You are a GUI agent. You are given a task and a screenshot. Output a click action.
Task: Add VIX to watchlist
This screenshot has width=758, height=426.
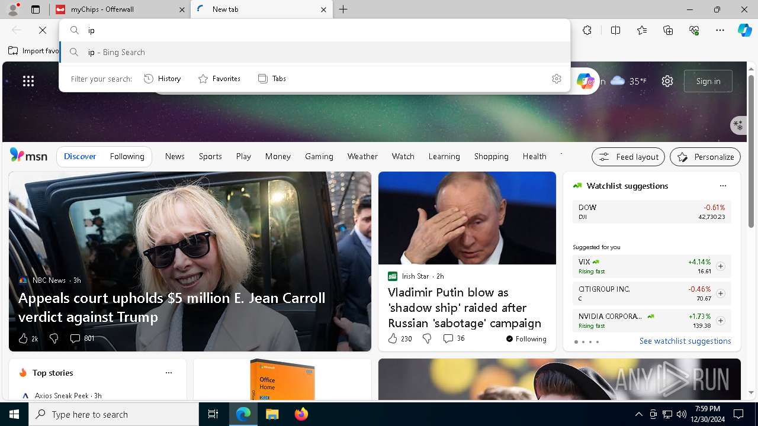[x=720, y=266]
